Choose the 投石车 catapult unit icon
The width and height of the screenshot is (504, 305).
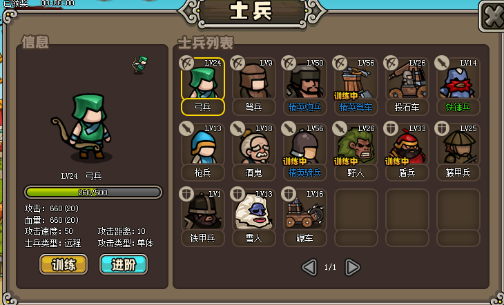407,79
